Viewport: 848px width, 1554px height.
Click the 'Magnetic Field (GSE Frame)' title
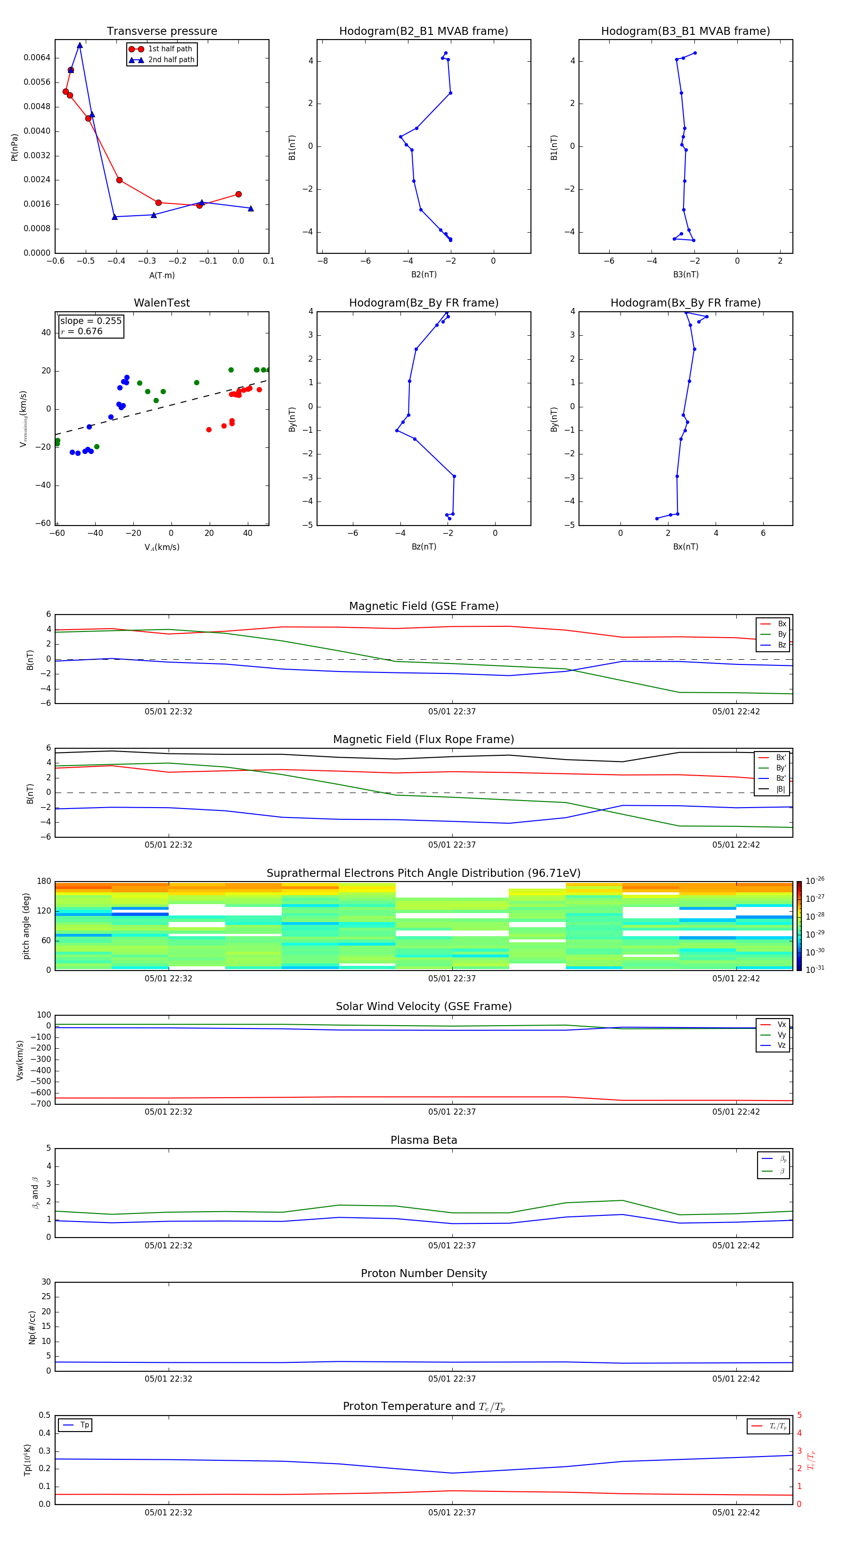[424, 606]
